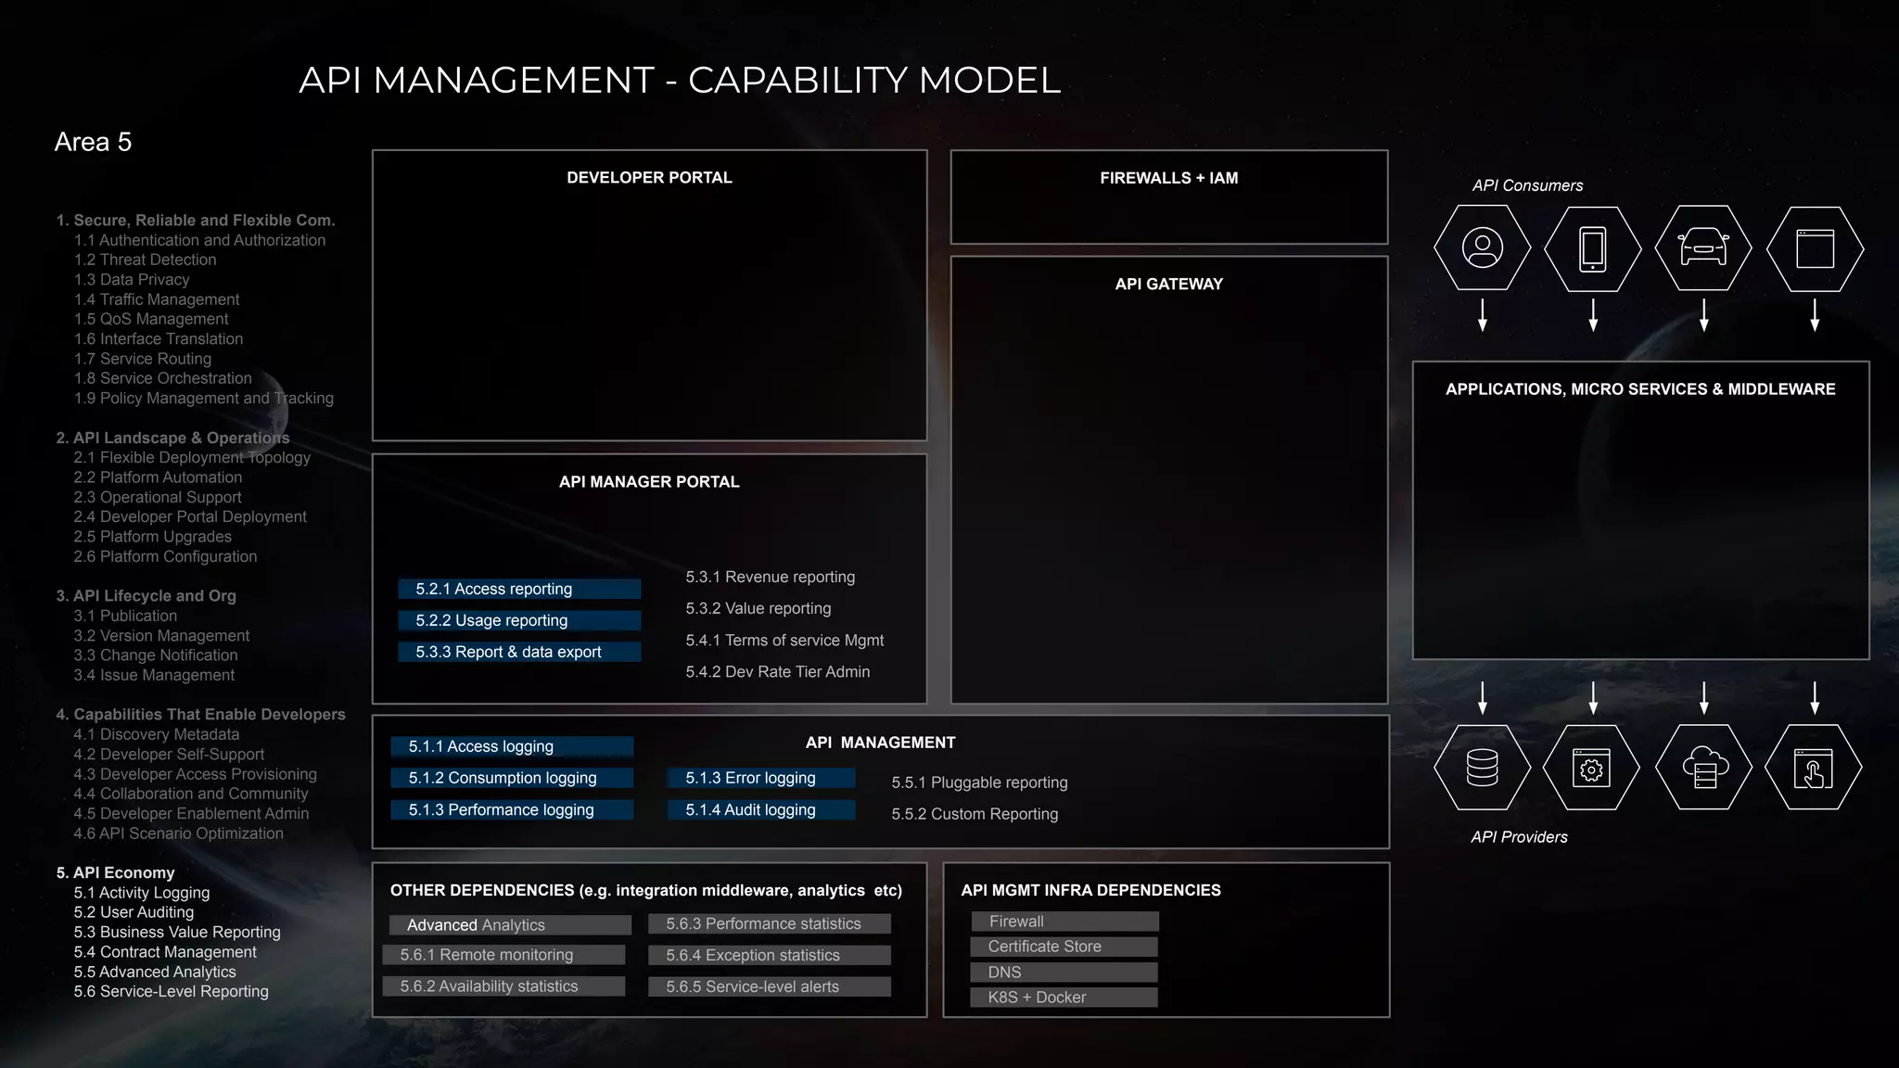Click the API MANAGEMENT heading
Screen dimensions: 1899x1068
tap(880, 743)
